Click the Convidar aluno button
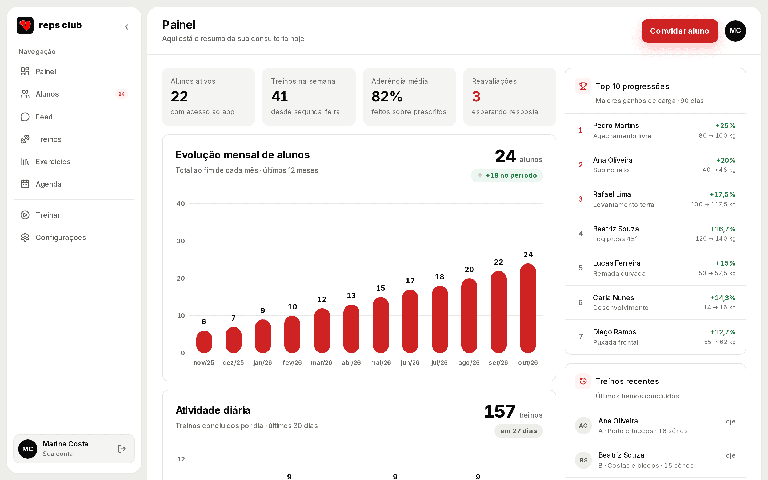Screen dimensions: 768x480 (x=679, y=31)
